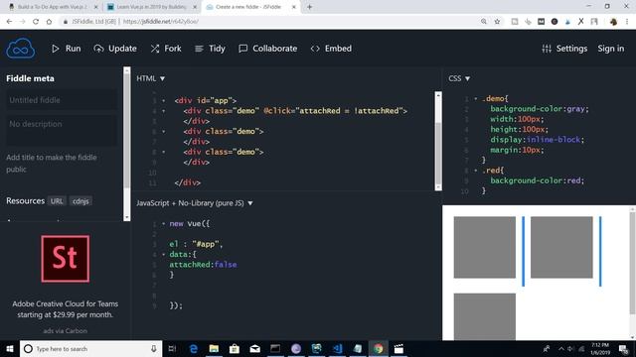
Task: Go to browser home page
Action: pyautogui.click(x=49, y=22)
